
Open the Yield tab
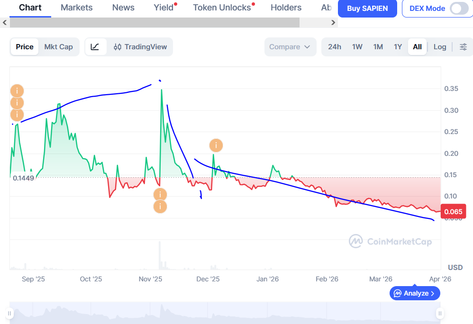[x=164, y=8]
